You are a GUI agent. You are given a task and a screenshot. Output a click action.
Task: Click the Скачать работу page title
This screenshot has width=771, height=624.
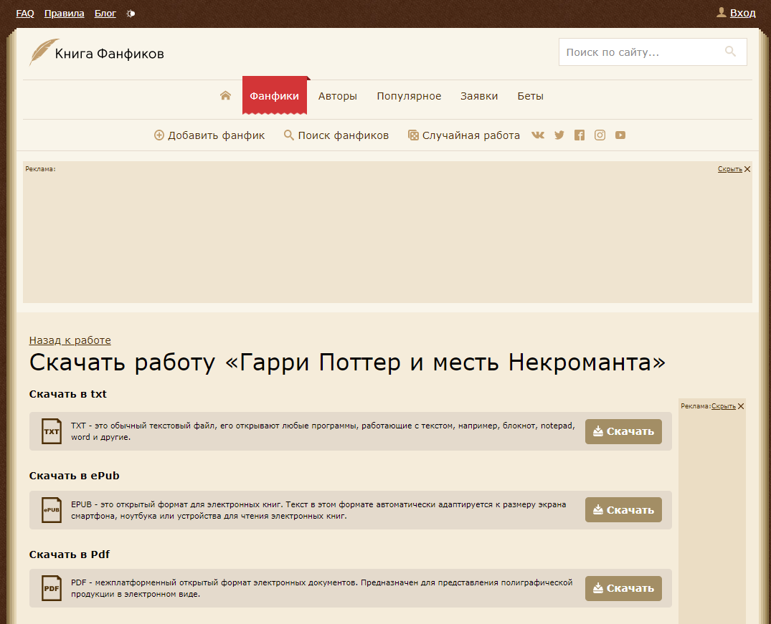(347, 363)
